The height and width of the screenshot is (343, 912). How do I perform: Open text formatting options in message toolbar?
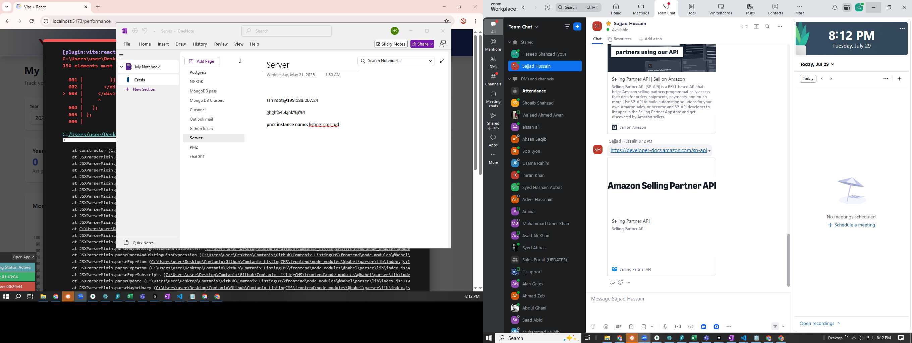coord(593,326)
